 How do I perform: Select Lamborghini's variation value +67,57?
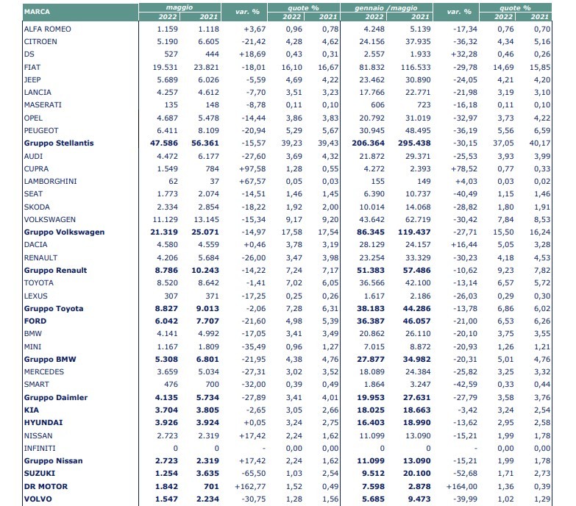point(252,181)
